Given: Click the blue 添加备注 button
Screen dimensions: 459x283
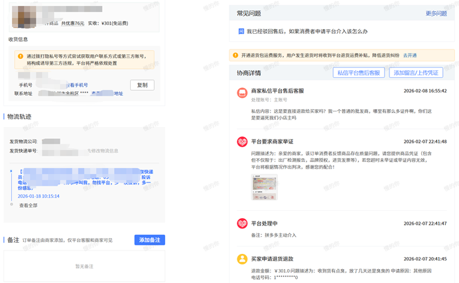Looking at the screenshot, I should (x=149, y=240).
